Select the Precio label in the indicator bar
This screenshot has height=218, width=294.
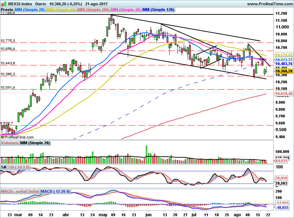[x=7, y=9]
